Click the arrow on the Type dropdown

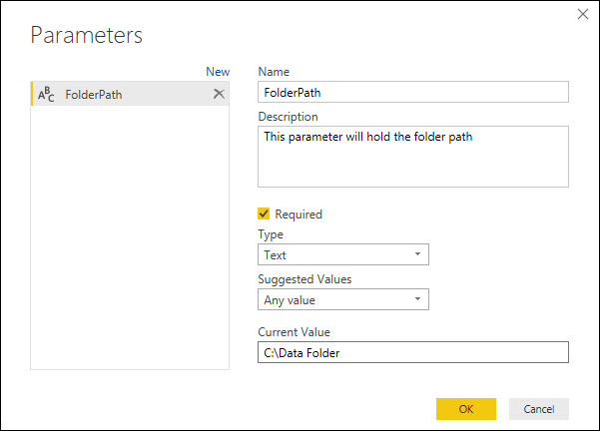tap(416, 255)
